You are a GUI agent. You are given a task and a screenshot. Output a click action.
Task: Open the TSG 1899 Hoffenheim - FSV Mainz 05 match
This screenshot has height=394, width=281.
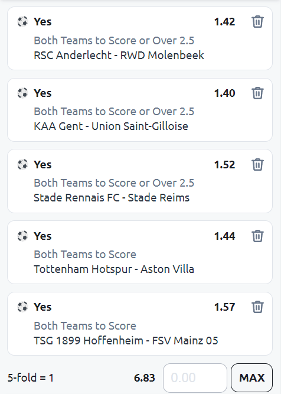tap(126, 341)
